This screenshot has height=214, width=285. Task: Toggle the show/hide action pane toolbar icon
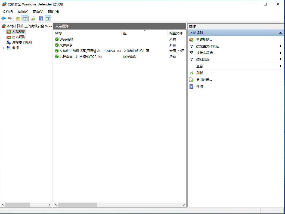coord(48,18)
